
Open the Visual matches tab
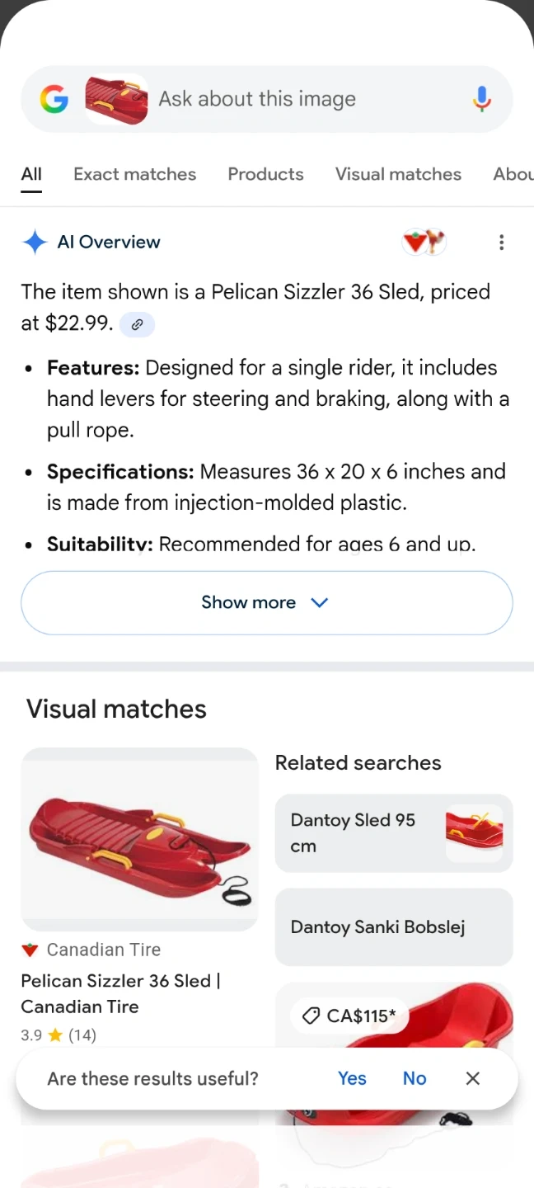[x=398, y=174]
